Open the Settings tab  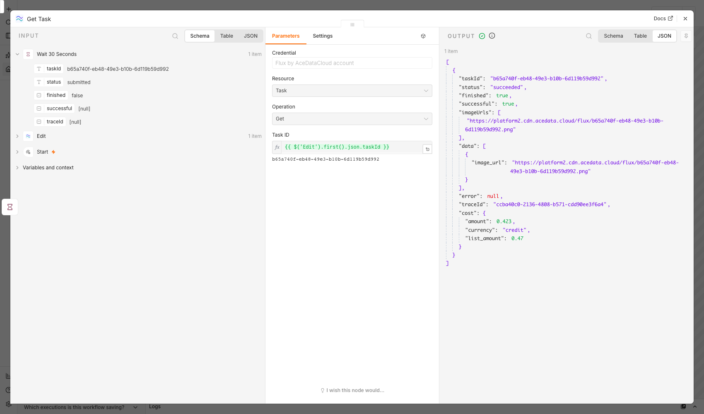tap(323, 36)
